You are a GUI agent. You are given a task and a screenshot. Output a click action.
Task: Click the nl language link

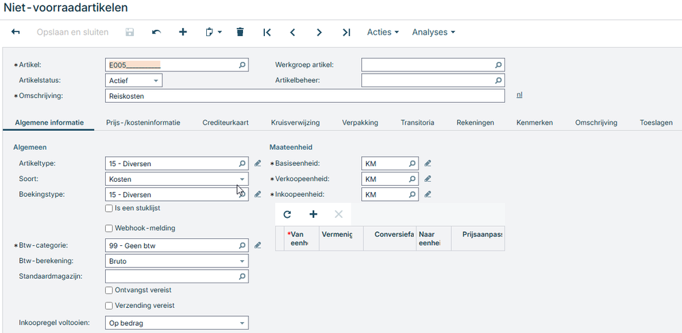[x=520, y=95]
